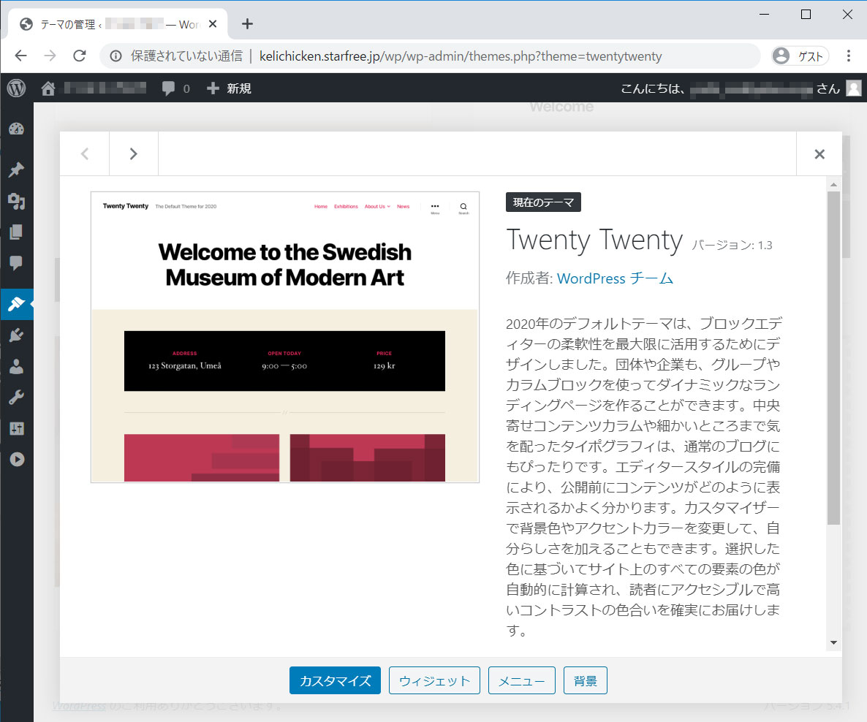The width and height of the screenshot is (867, 722).
Task: Open the Media library sidebar icon
Action: [17, 201]
